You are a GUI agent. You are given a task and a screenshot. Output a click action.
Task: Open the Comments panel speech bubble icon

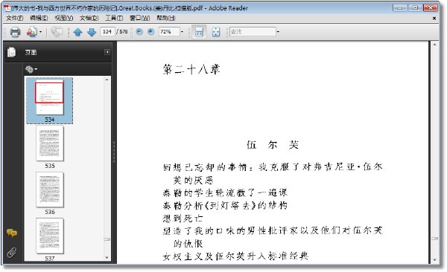pyautogui.click(x=12, y=233)
